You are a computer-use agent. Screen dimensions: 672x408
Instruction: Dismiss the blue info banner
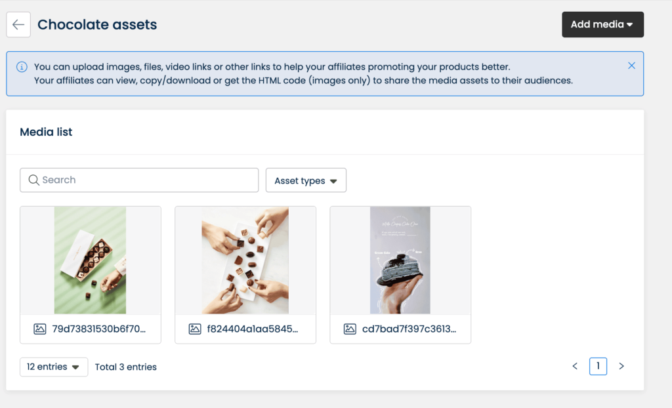point(631,66)
